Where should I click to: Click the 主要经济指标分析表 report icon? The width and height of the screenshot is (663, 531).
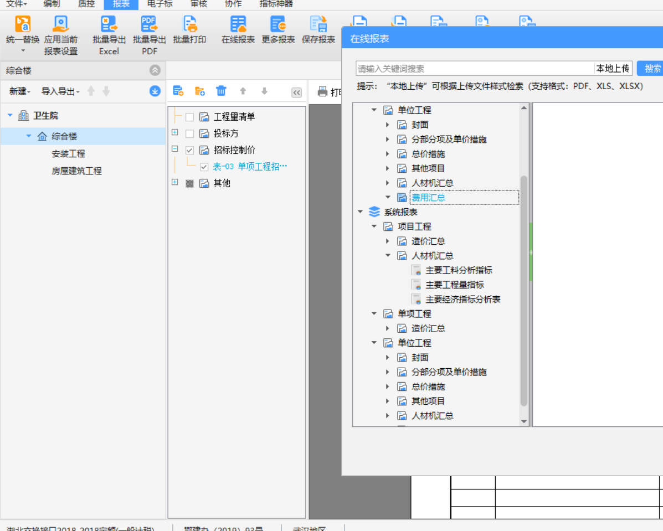click(x=416, y=300)
